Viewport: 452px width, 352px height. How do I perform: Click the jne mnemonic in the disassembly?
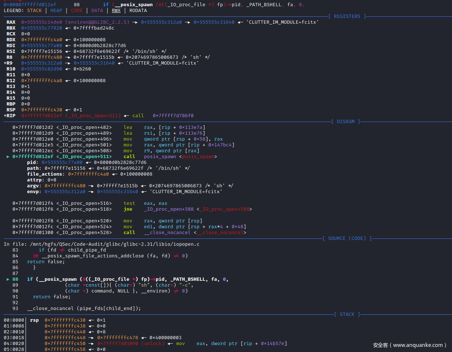(128, 209)
